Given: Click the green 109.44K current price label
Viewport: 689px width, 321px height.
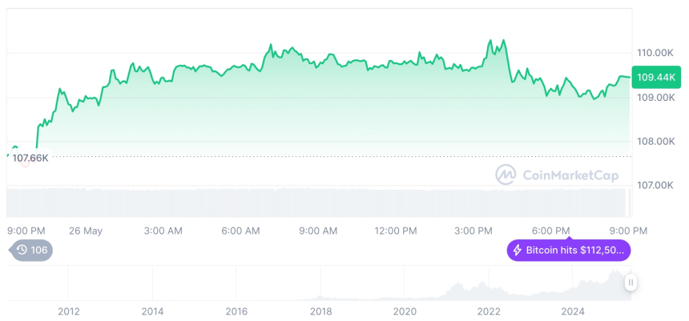Looking at the screenshot, I should coord(655,78).
